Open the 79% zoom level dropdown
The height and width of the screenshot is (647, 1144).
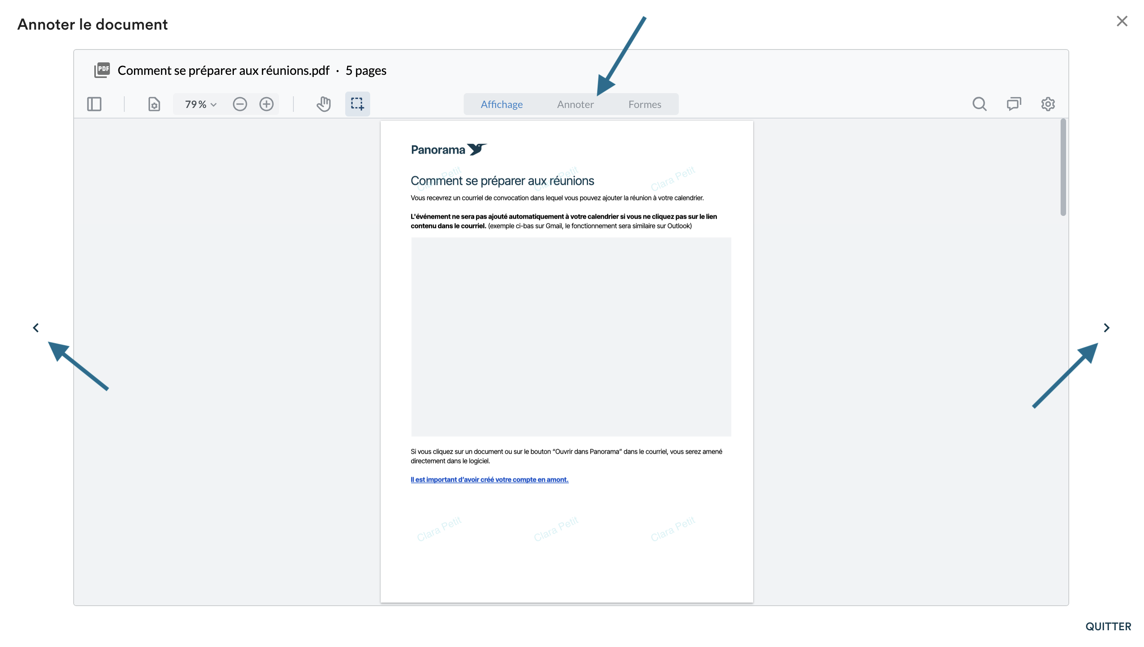tap(201, 104)
